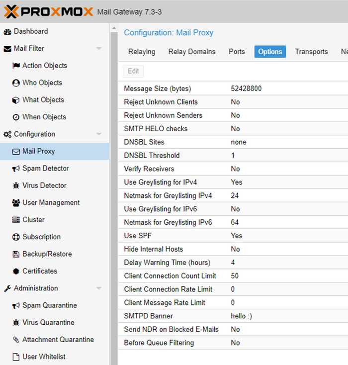Screen dimensions: 348x365
Task: Click the Spam Detector megaphone icon
Action: coord(16,169)
